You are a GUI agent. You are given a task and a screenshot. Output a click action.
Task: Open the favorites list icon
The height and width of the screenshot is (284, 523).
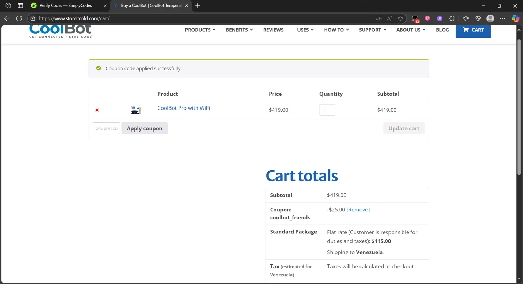[x=466, y=18]
